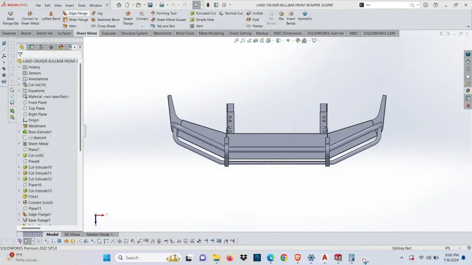The width and height of the screenshot is (472, 265).
Task: Choose the Sketched Bend tool
Action: click(105, 20)
